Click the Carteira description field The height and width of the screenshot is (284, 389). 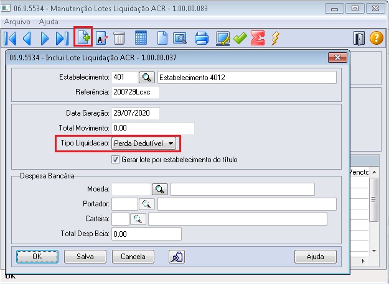238,219
